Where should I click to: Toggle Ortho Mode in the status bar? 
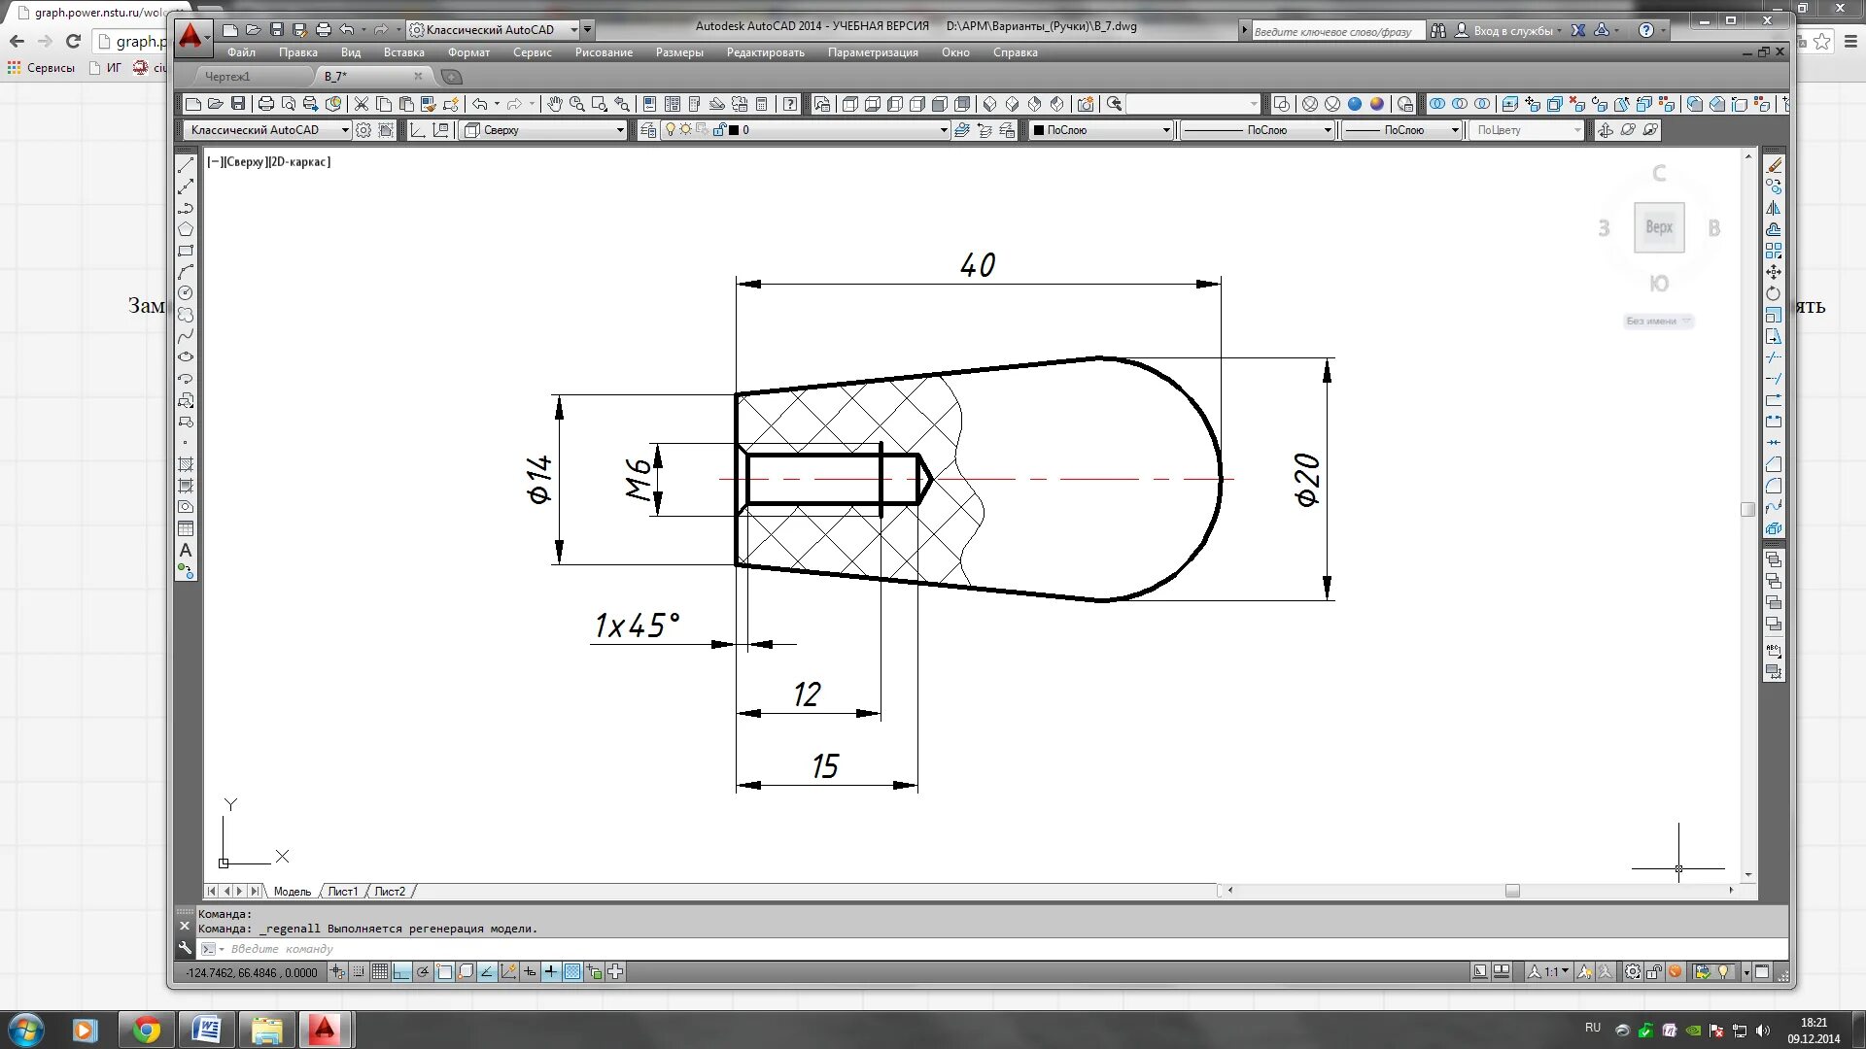[x=401, y=972]
